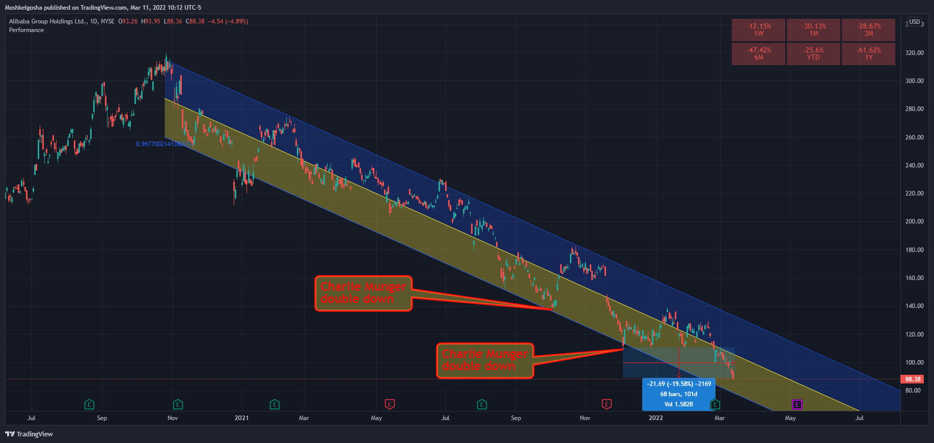Viewport: 934px width, 443px height.
Task: Select the 1W performance box
Action: point(758,30)
